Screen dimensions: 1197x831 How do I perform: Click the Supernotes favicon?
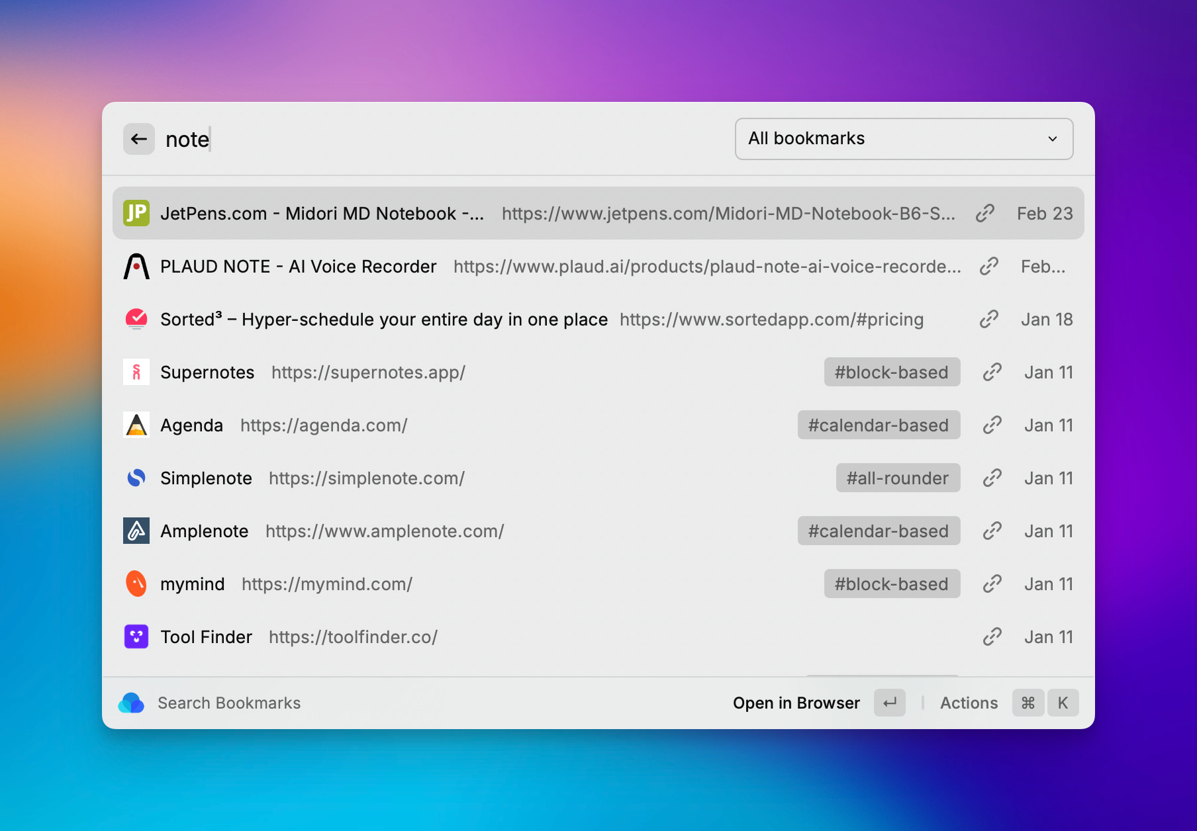(x=136, y=372)
